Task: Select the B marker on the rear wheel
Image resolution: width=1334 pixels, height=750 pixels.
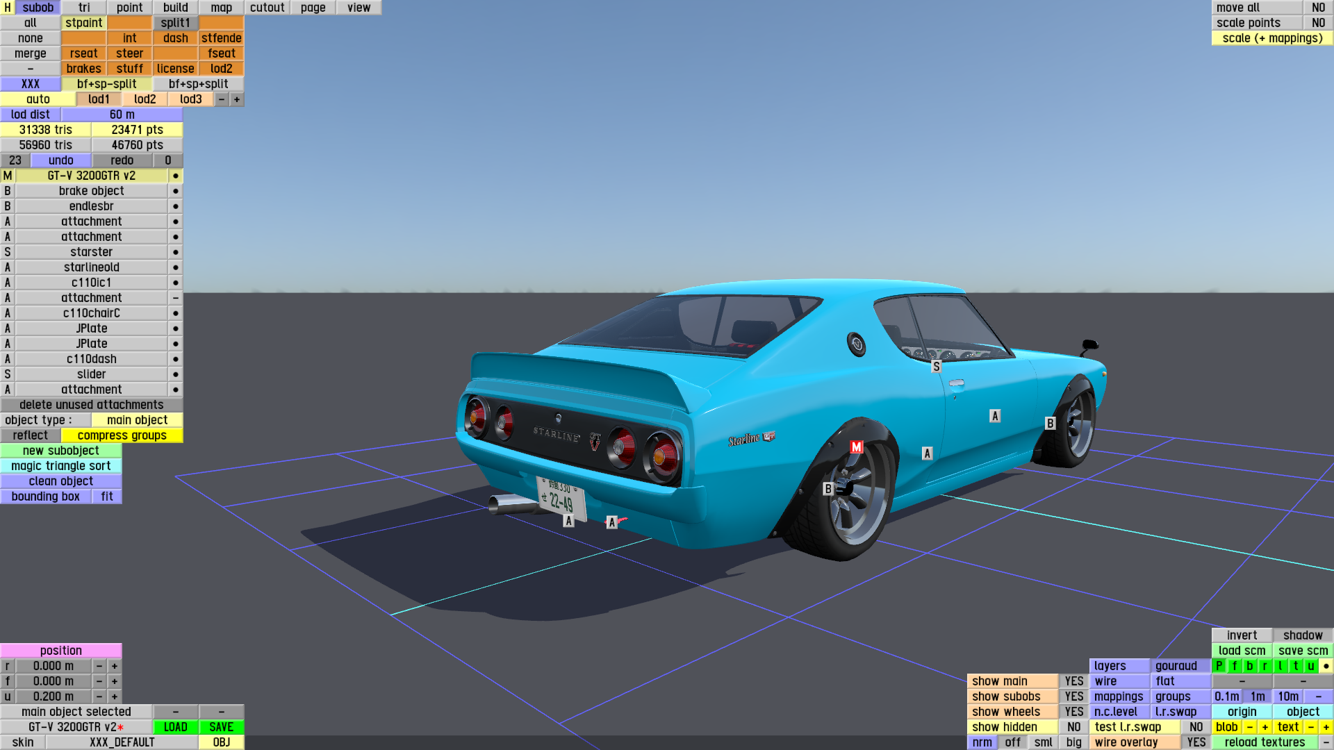Action: tap(827, 489)
